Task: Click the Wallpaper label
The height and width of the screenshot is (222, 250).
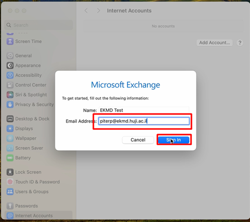Action: click(26, 139)
